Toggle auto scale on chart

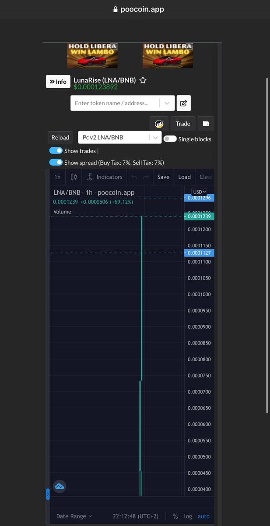(x=203, y=516)
